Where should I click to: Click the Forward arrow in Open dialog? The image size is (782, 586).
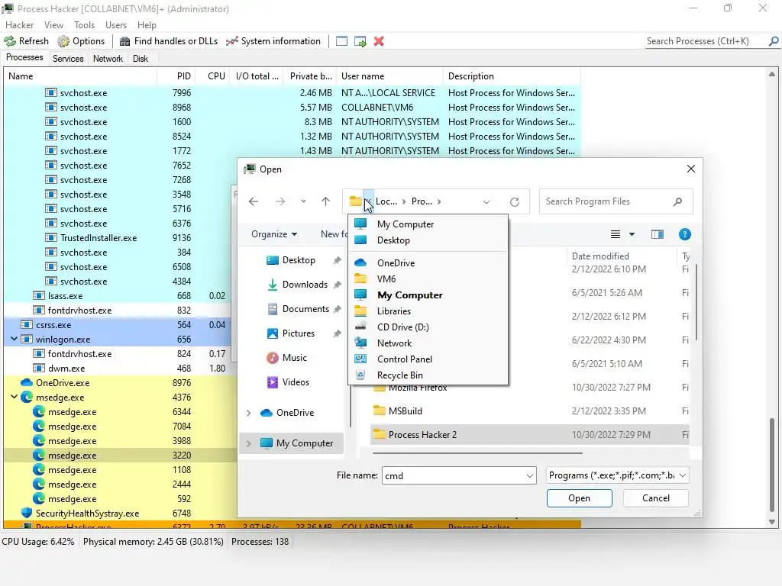point(280,201)
